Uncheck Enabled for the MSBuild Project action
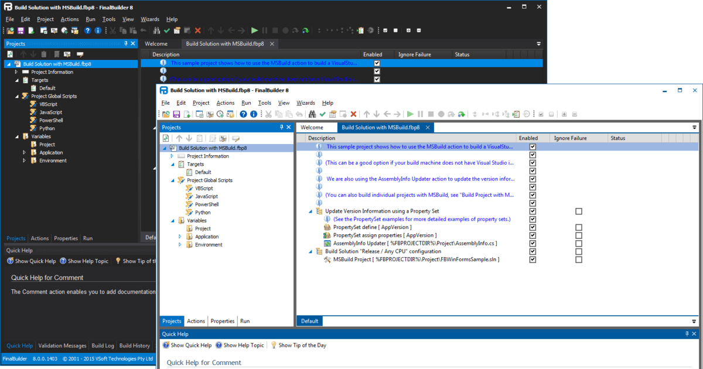Viewport: 703px width, 369px height. (x=533, y=259)
